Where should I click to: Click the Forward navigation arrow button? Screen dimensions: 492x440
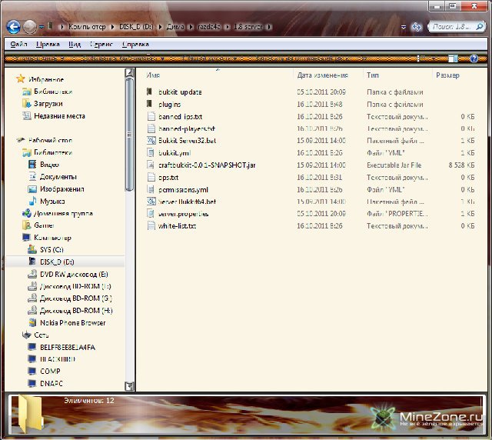coord(31,26)
